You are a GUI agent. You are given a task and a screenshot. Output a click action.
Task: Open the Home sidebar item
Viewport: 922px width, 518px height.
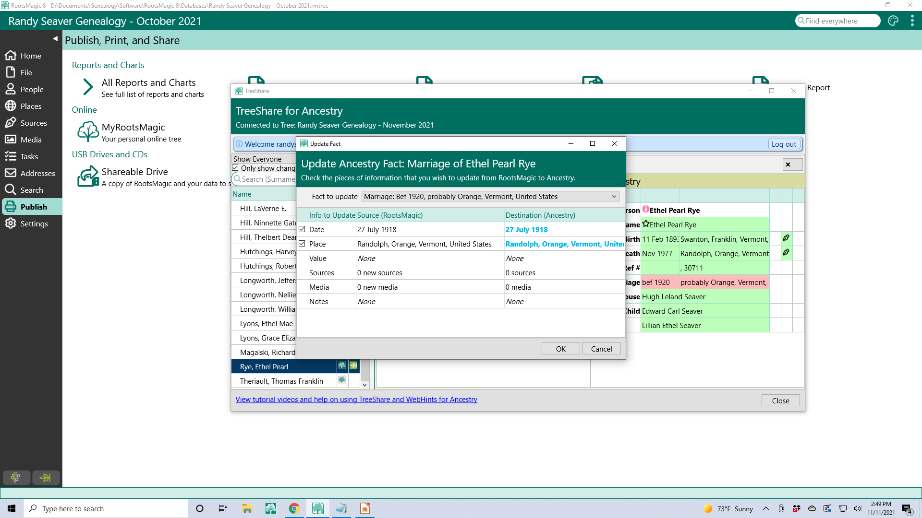pos(31,56)
